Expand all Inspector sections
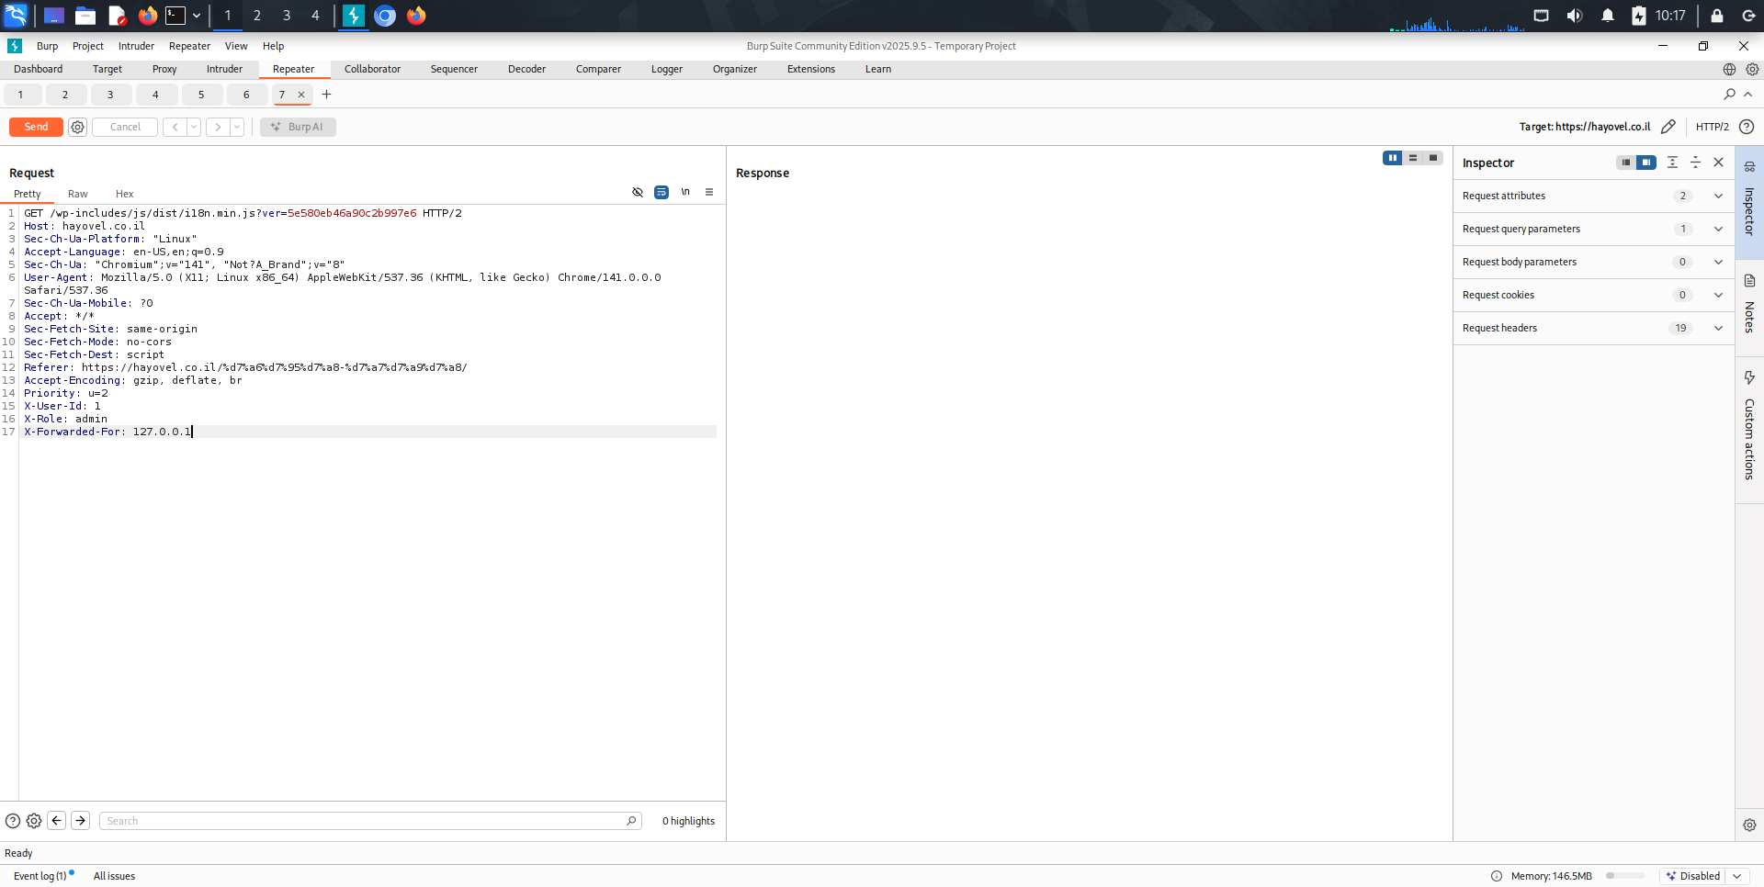Viewport: 1764px width, 887px height. (1672, 163)
